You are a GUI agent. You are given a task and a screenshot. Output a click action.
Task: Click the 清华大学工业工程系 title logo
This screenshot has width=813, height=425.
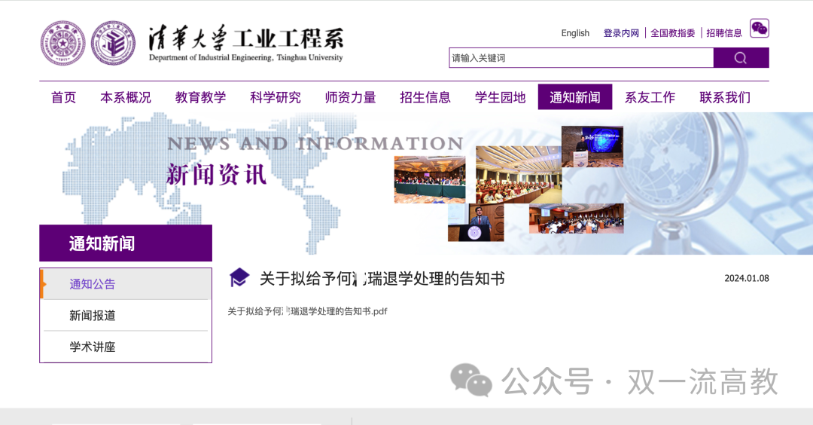(x=245, y=41)
